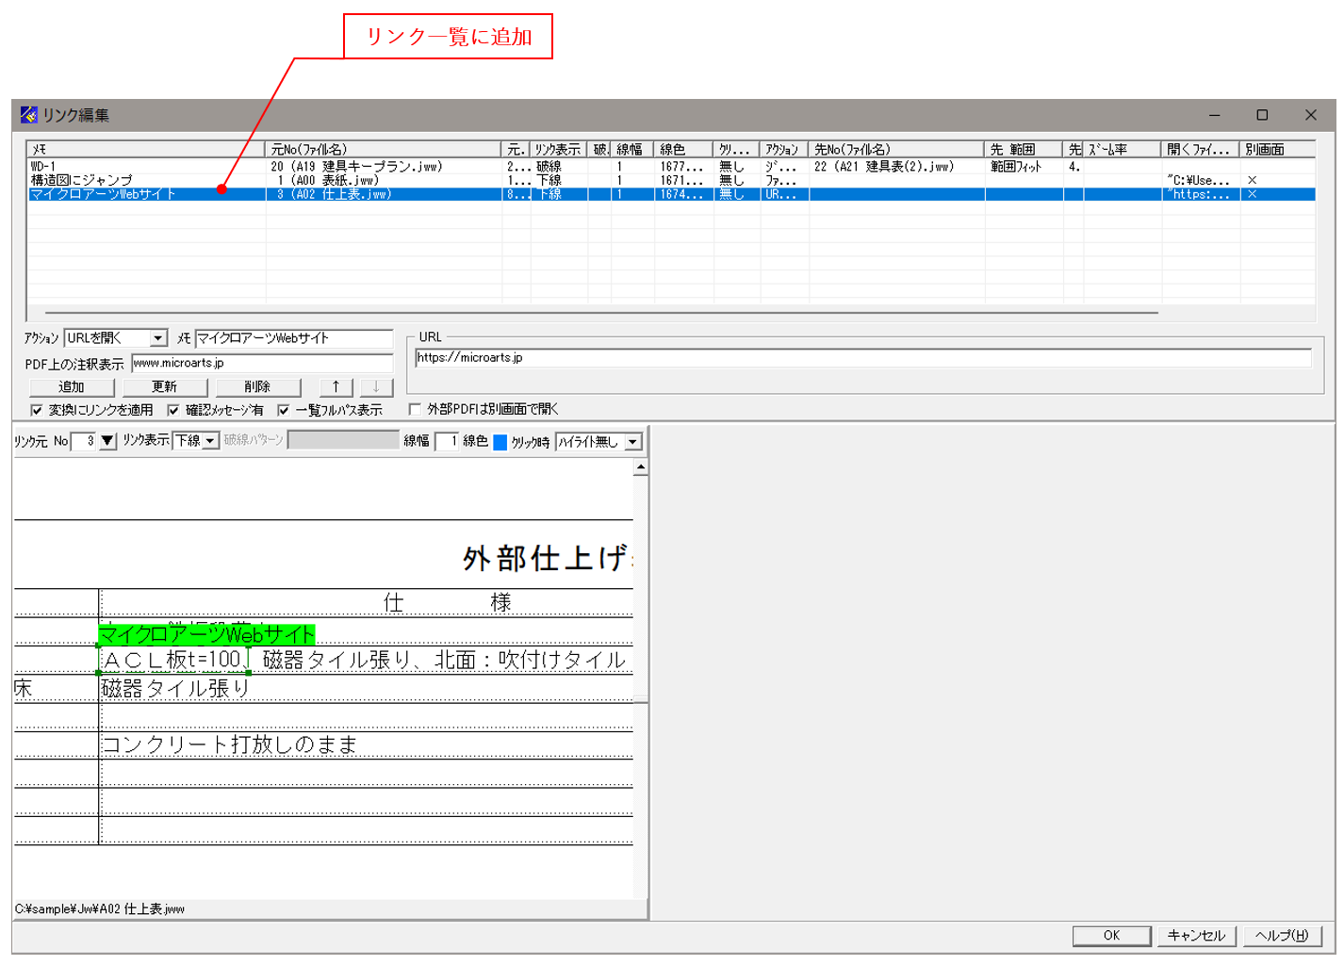This screenshot has height=965, width=1344.
Task: Open the リンク元 No dropdown arrow
Action: (107, 440)
